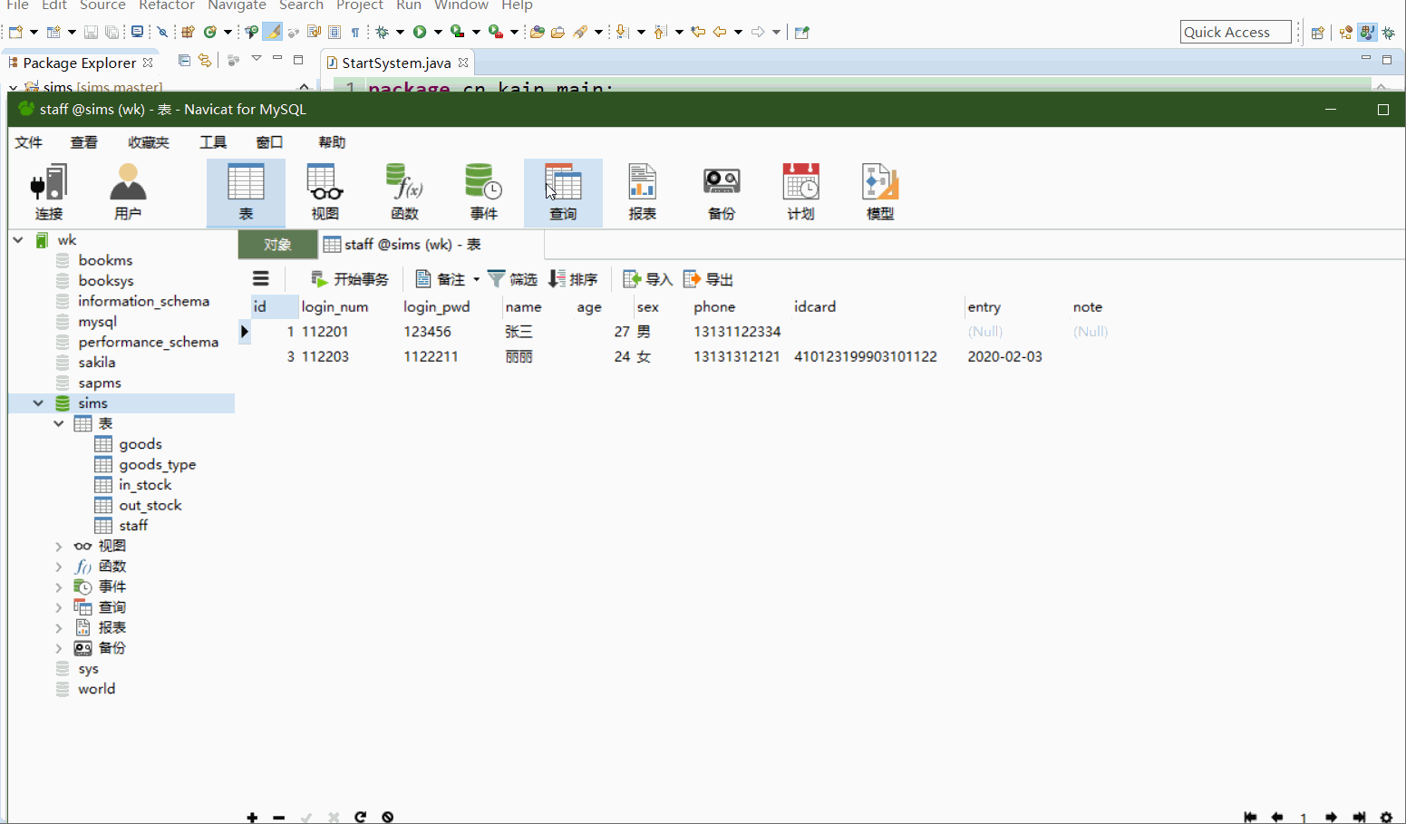Click Eclipse Run green play icon
Image resolution: width=1406 pixels, height=824 pixels.
tap(420, 32)
